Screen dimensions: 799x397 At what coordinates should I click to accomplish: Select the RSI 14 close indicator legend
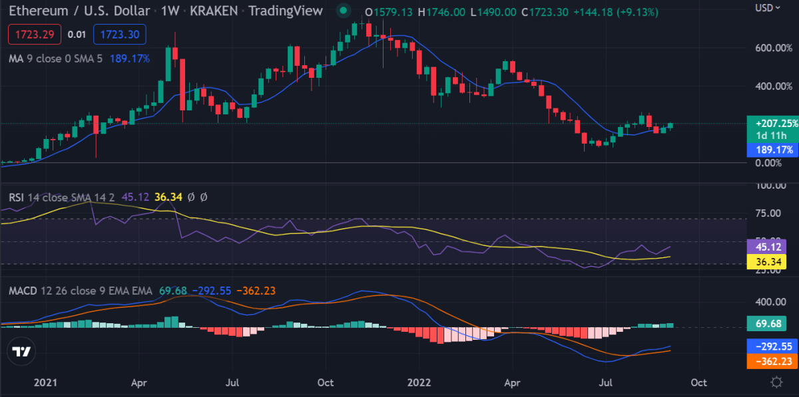62,197
